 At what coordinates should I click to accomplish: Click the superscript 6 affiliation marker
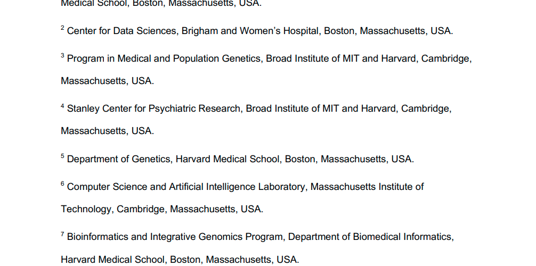tap(62, 184)
